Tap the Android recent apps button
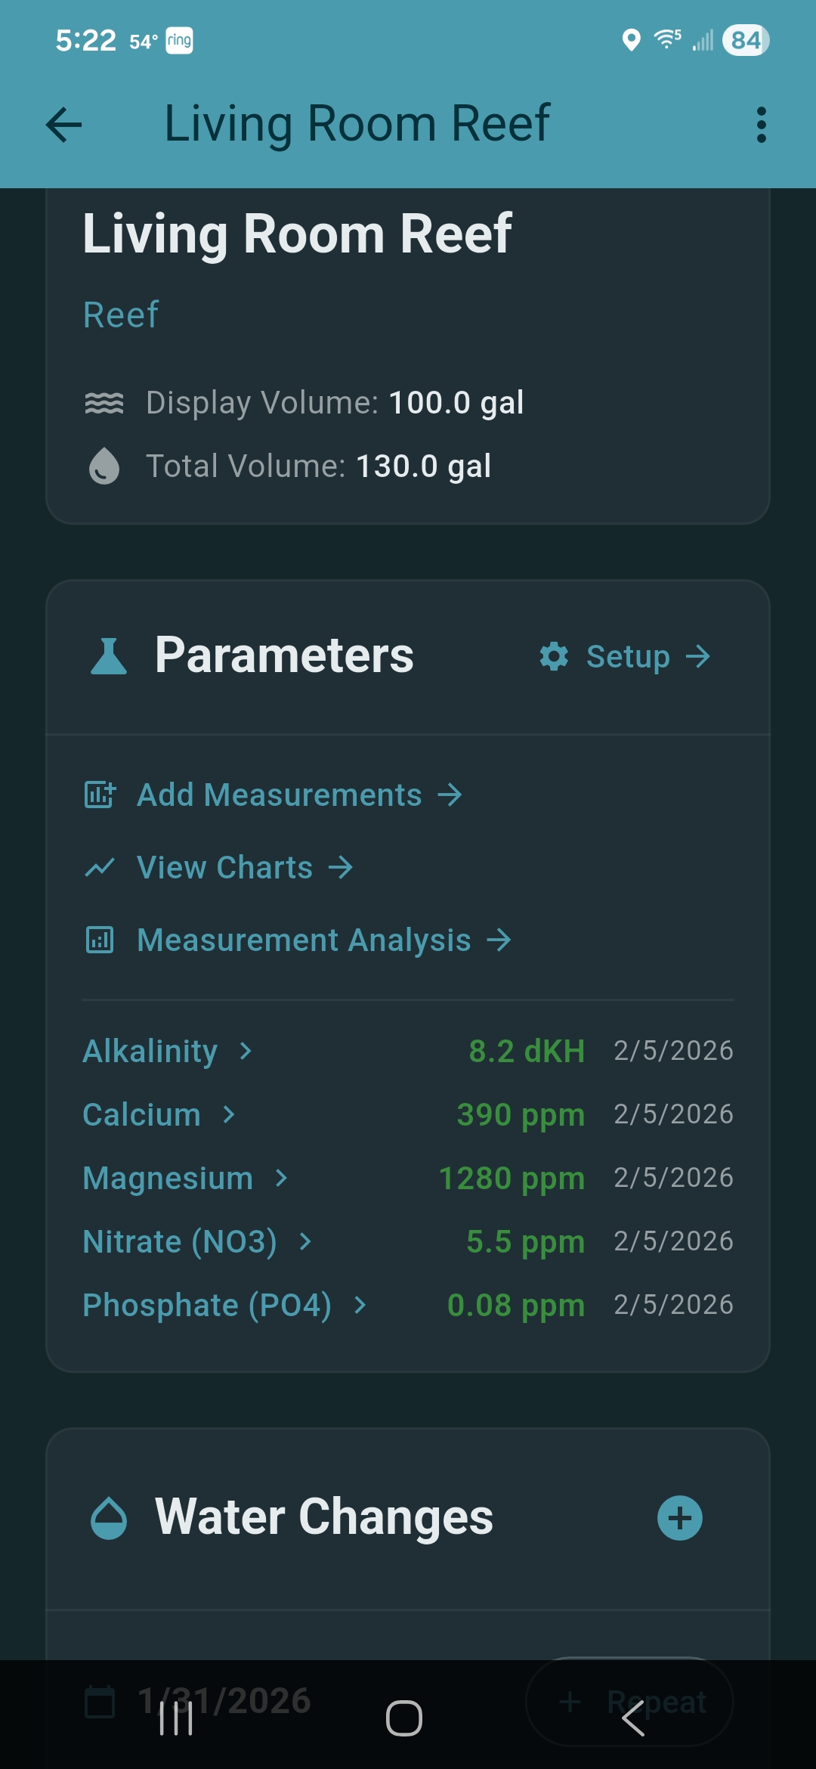This screenshot has height=1769, width=816. click(x=176, y=1718)
